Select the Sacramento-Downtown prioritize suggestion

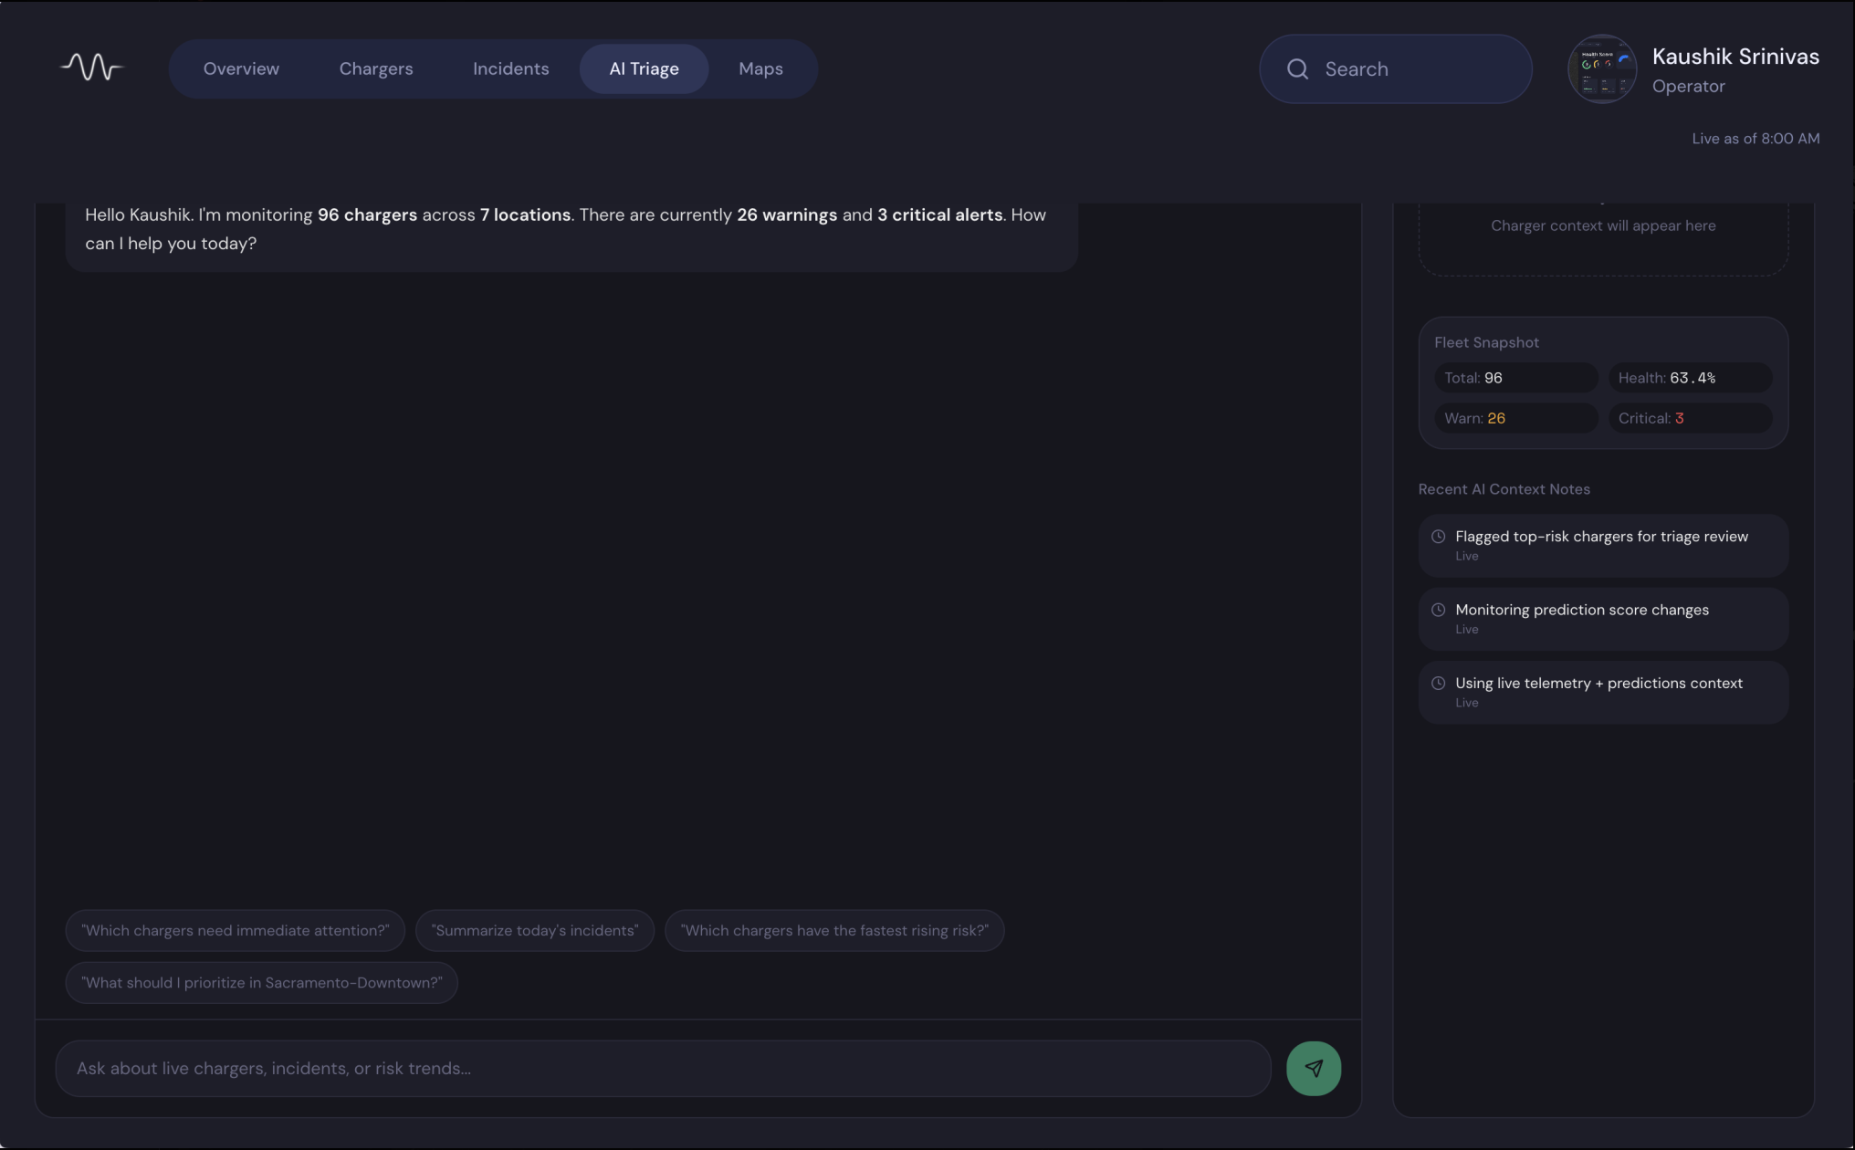pos(261,983)
